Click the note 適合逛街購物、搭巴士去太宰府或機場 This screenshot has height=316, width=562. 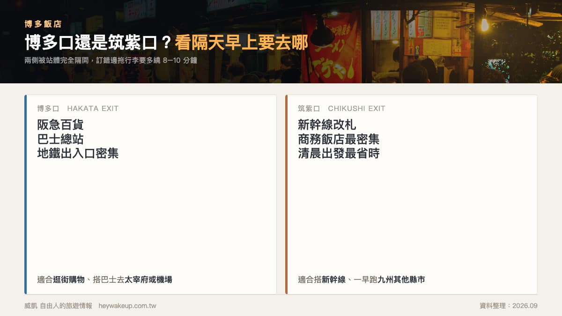pyautogui.click(x=105, y=279)
